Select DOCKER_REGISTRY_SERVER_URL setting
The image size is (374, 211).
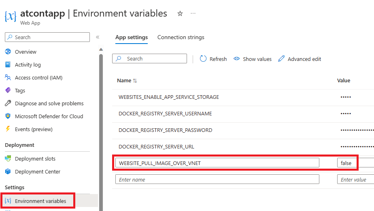tap(156, 147)
